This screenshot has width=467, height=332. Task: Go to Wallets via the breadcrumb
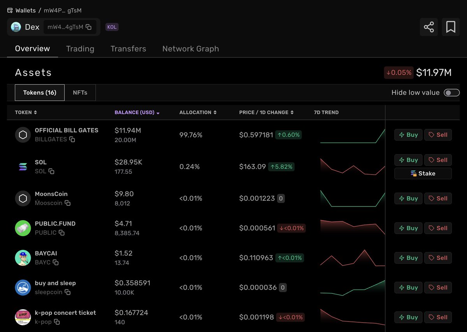(25, 11)
